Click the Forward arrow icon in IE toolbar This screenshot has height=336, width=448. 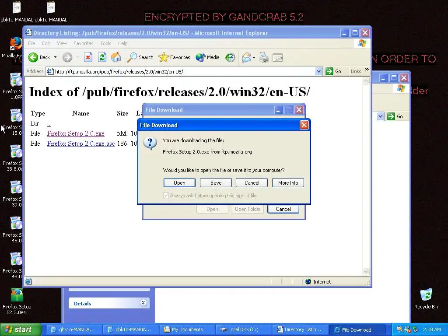click(x=67, y=57)
